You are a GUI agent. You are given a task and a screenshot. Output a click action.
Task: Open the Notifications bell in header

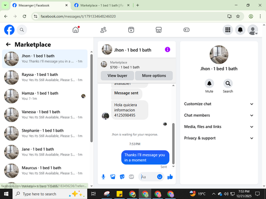coord(240,30)
